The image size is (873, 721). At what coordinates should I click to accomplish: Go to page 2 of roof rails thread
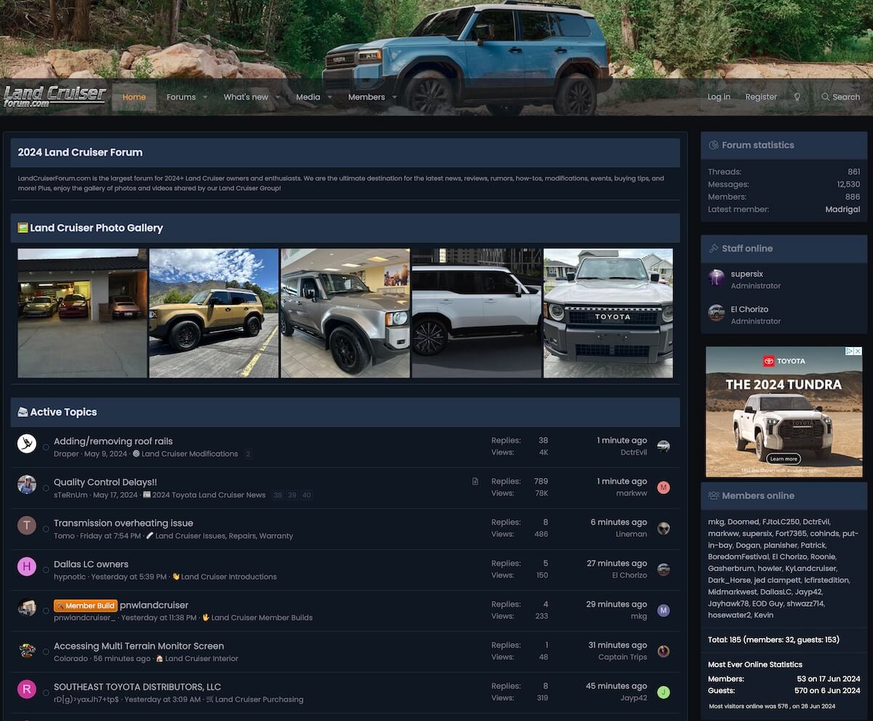[x=248, y=454]
